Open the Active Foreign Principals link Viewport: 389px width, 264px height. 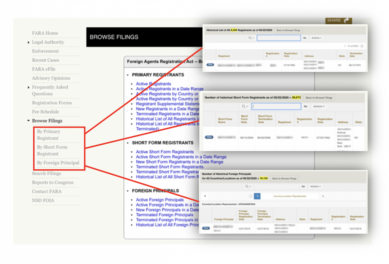coord(160,200)
